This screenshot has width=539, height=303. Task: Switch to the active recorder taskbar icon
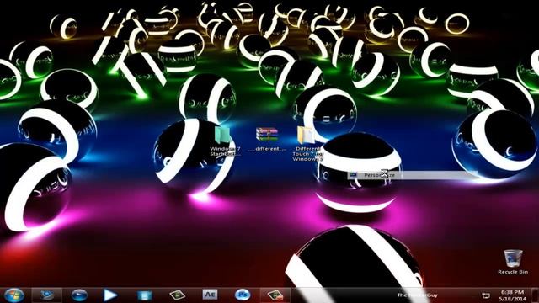point(275,295)
